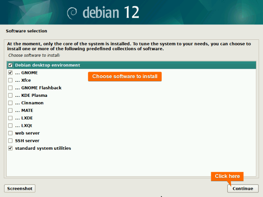Check the Cinnamon checkbox
The width and height of the screenshot is (263, 197).
[x=10, y=103]
